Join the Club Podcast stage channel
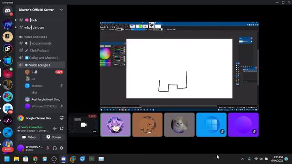Viewport: 292px width, 164px height. pos(41,51)
